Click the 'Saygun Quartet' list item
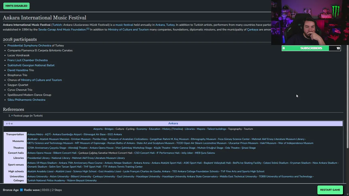 (x=18, y=85)
